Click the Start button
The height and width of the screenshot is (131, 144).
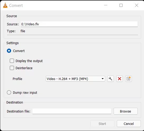pyautogui.click(x=102, y=124)
